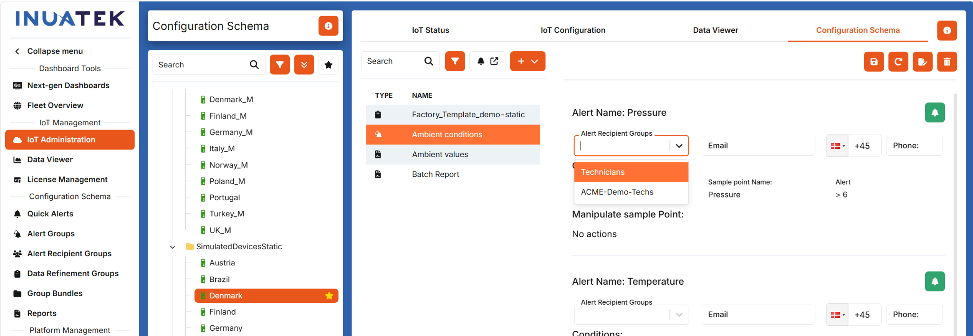Click the Fleet Overview globe icon
The image size is (973, 336).
tap(18, 105)
